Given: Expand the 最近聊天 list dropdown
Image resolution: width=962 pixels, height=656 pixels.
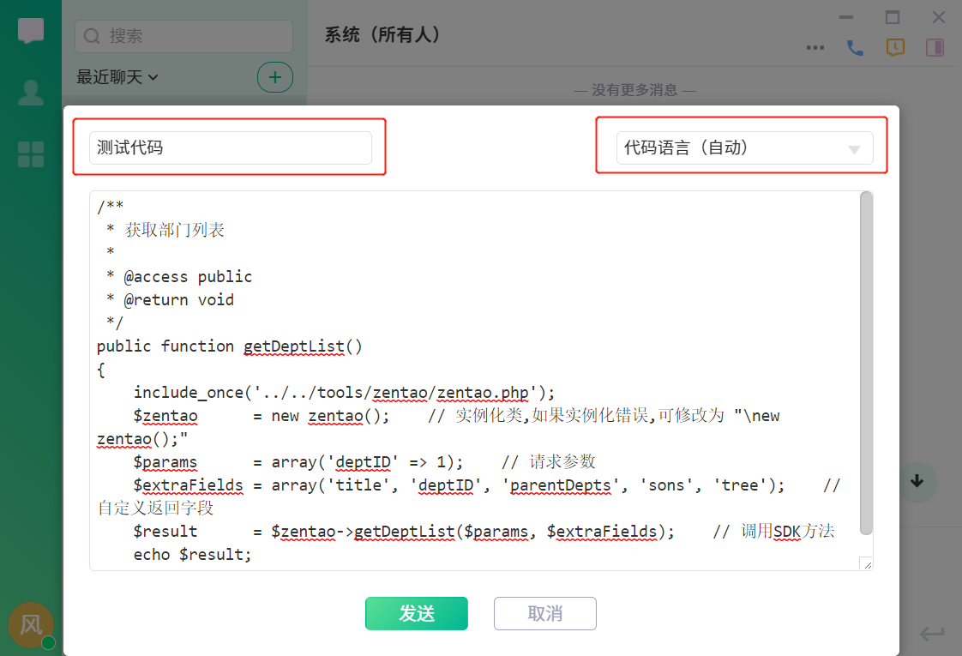Looking at the screenshot, I should [117, 77].
